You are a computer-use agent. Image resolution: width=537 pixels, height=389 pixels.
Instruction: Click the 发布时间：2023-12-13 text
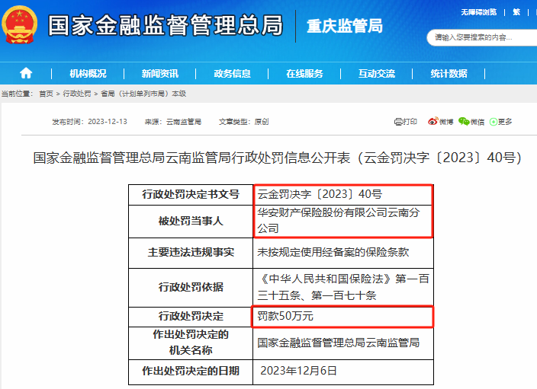click(89, 122)
